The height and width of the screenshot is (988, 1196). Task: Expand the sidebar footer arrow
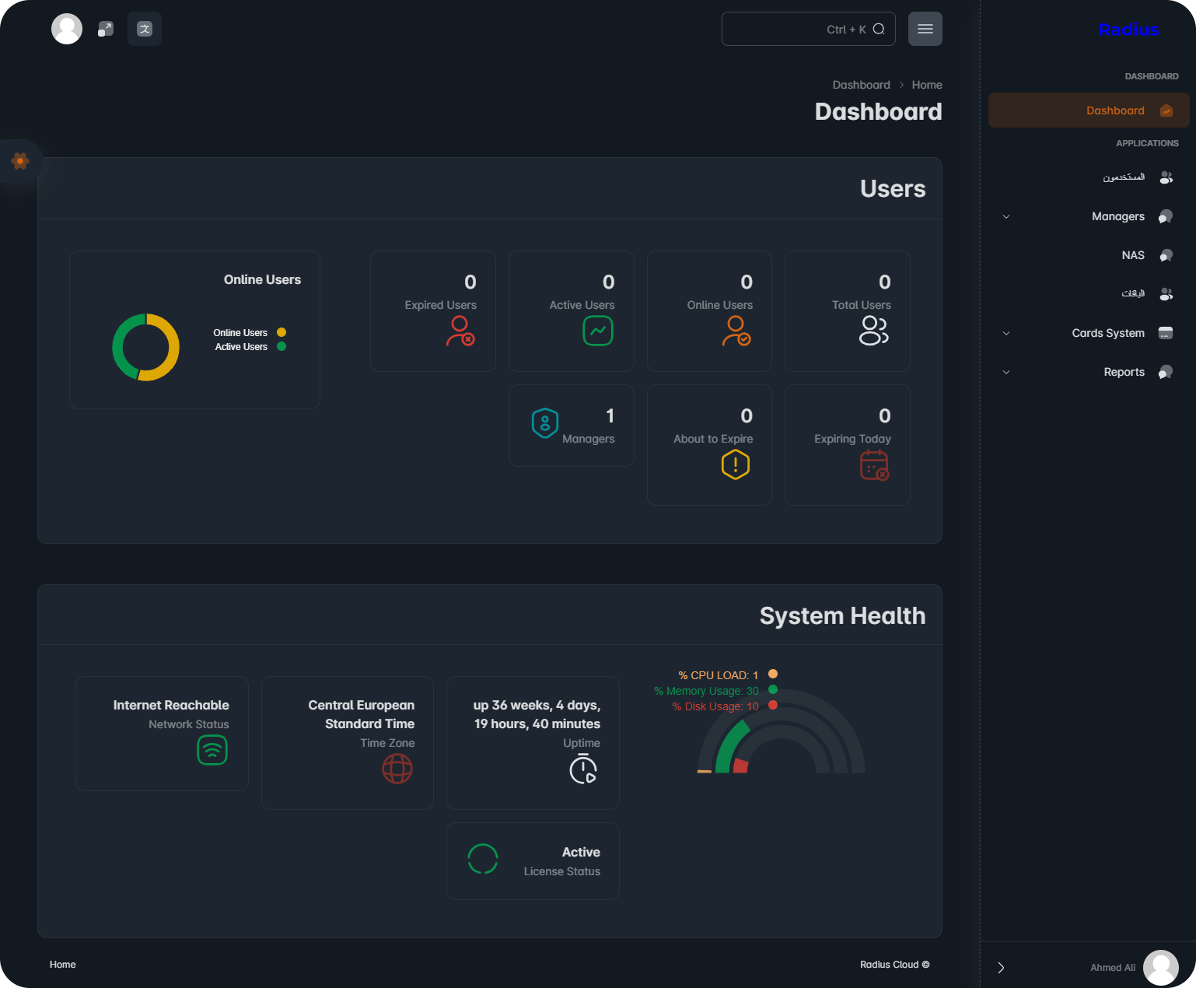[x=1001, y=968]
